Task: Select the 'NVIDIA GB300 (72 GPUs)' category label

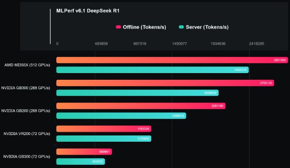Action: click(x=27, y=156)
